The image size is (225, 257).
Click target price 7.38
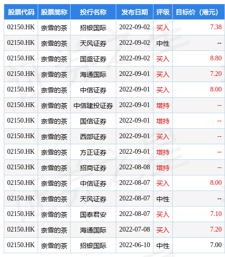coord(216,27)
